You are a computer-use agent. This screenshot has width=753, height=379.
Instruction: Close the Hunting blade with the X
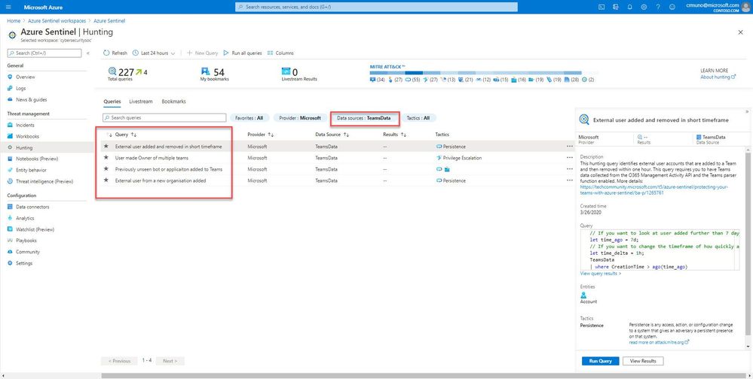(x=740, y=32)
